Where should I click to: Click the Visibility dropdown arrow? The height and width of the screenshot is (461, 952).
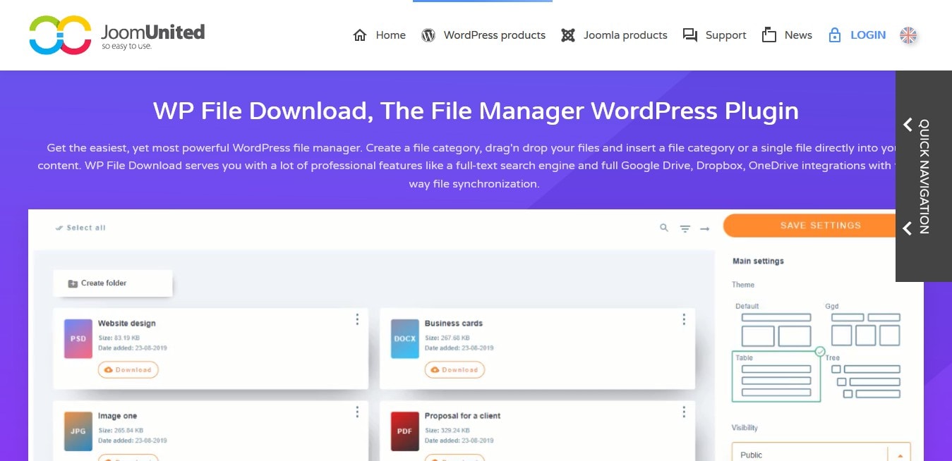pos(900,455)
